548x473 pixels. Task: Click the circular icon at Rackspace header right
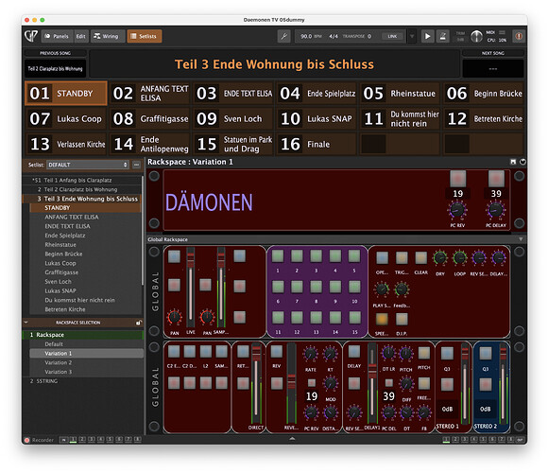(x=522, y=162)
